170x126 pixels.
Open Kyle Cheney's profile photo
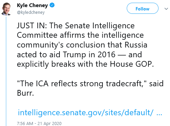pos(6,9)
